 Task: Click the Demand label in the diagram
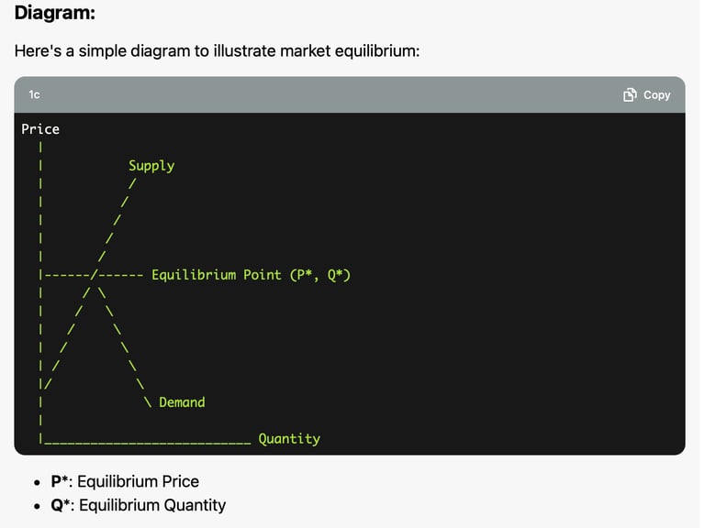click(x=182, y=401)
